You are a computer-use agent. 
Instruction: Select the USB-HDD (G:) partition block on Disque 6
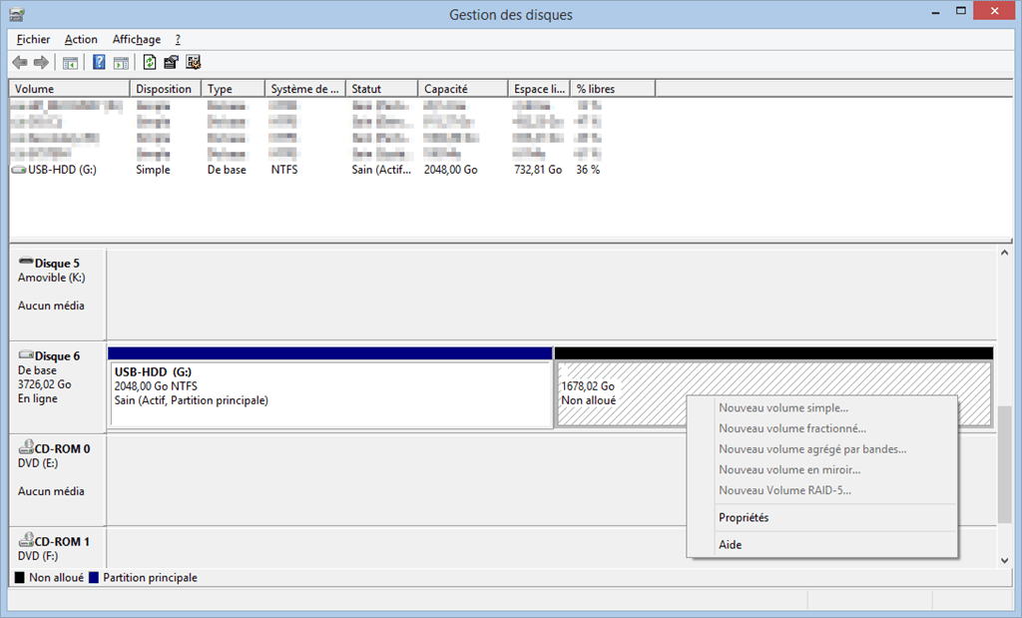(329, 394)
